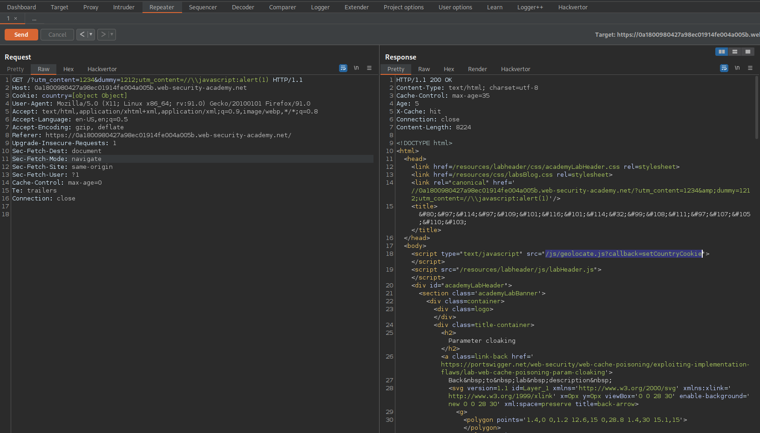
Task: Open the Extender tab
Action: pos(357,7)
